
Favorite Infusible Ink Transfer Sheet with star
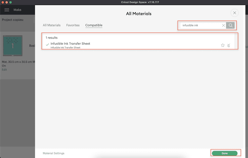[x=223, y=45]
